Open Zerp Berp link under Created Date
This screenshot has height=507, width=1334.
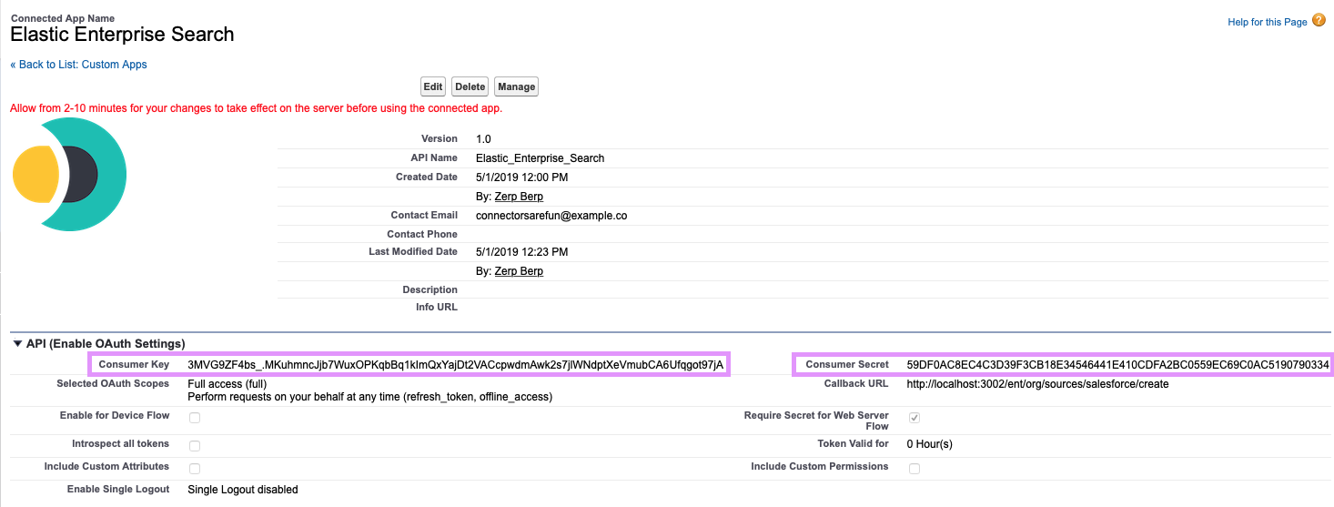pos(519,197)
